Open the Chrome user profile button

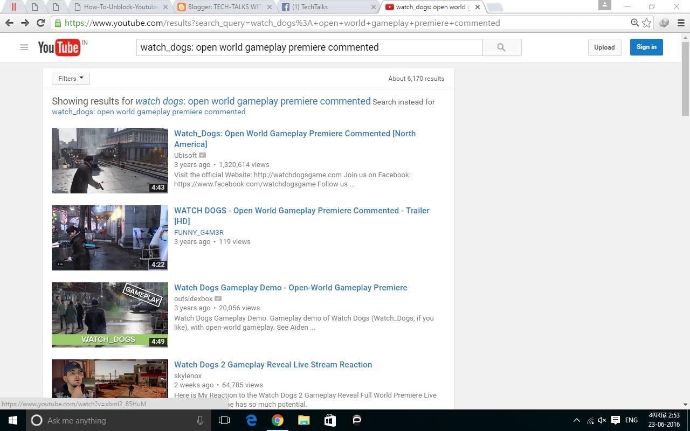click(x=605, y=5)
